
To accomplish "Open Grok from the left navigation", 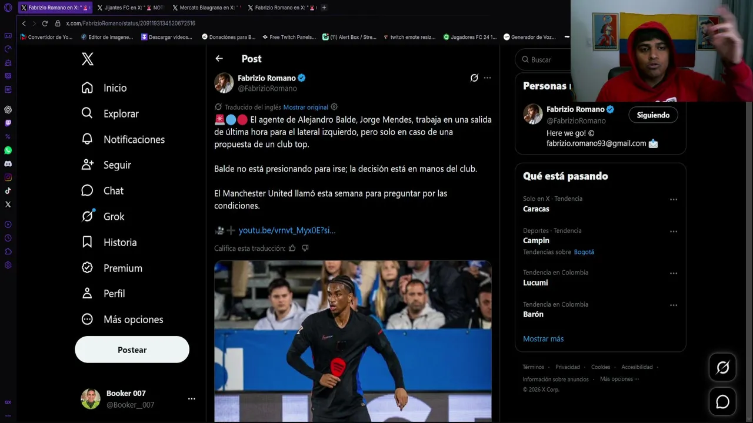I will coord(103,217).
